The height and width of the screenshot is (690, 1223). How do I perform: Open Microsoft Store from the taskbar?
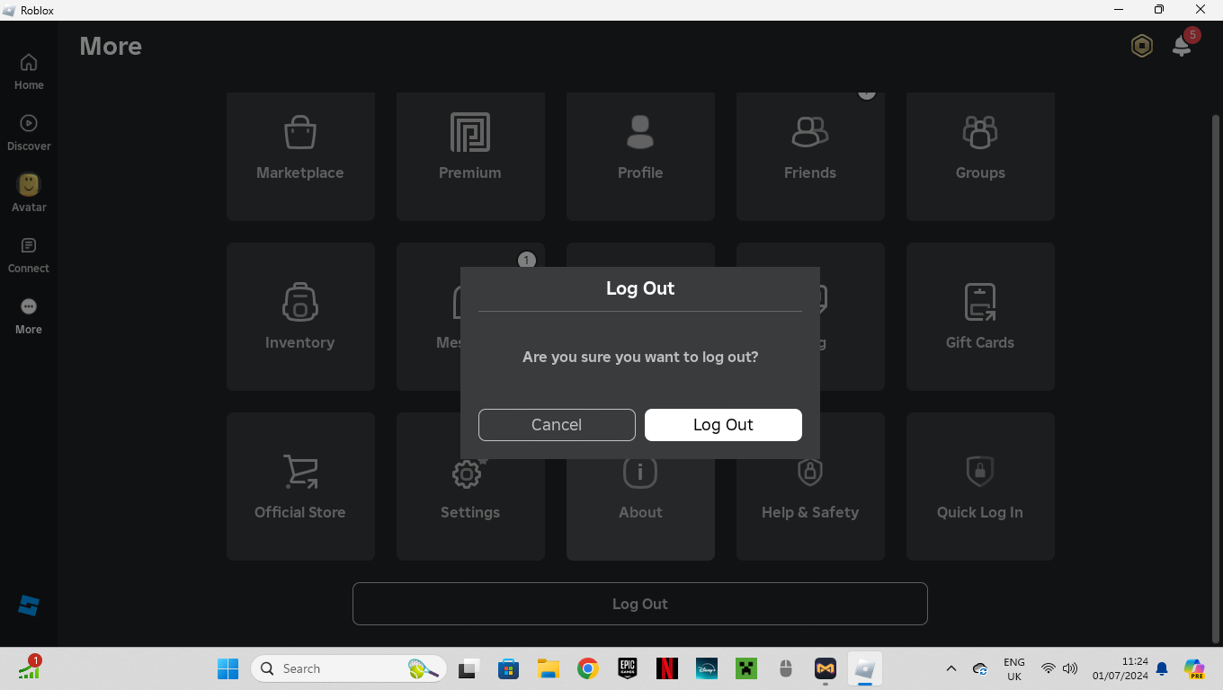(x=509, y=668)
